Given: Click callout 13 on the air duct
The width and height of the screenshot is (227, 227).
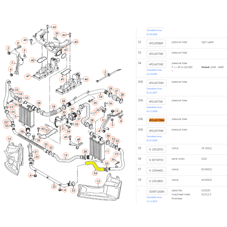Looking at the screenshot, I should 98,181.
